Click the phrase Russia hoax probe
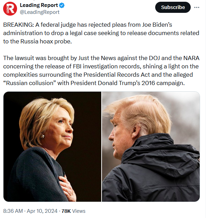The height and width of the screenshot is (218, 206). pyautogui.click(x=46, y=41)
